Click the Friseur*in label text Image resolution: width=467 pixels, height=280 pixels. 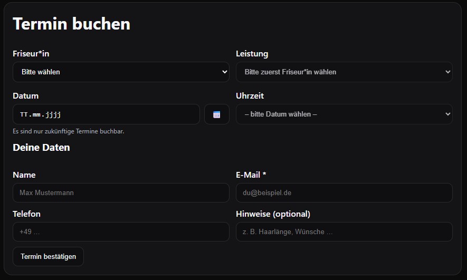click(31, 54)
